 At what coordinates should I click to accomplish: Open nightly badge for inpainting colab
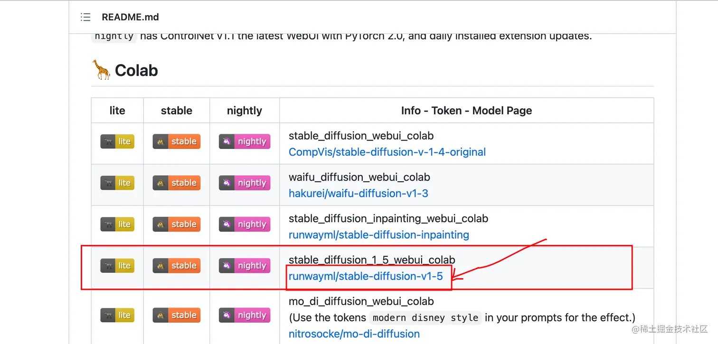point(245,224)
